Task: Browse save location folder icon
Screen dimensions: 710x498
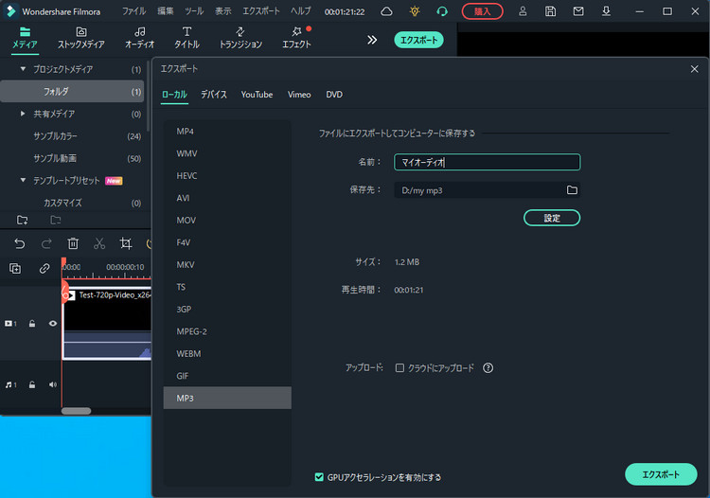Action: point(572,190)
